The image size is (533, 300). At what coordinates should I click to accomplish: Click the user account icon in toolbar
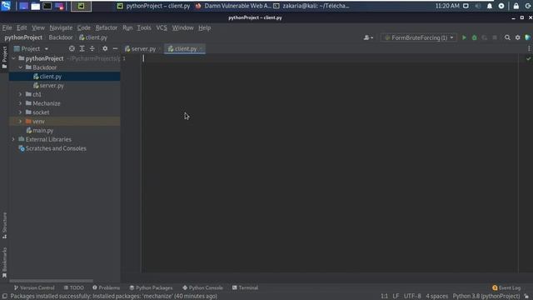click(368, 37)
